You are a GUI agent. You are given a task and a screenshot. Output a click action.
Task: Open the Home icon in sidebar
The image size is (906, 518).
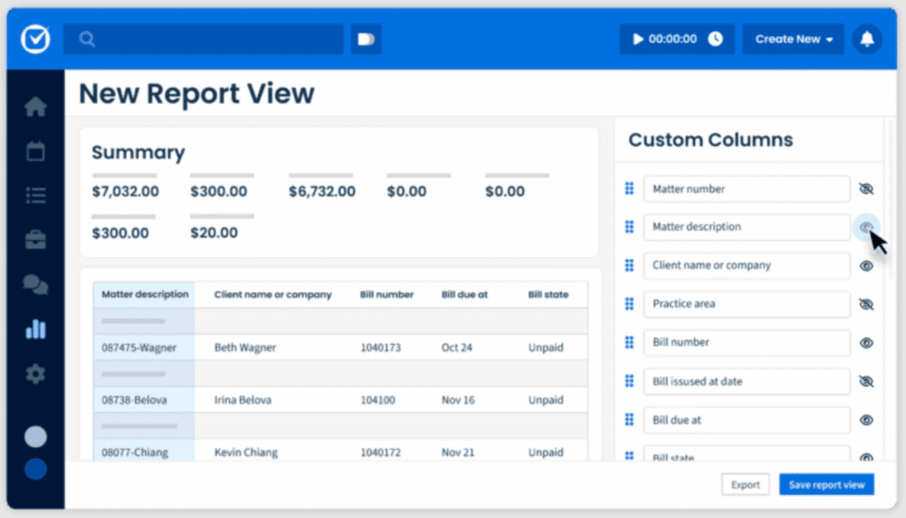[35, 107]
